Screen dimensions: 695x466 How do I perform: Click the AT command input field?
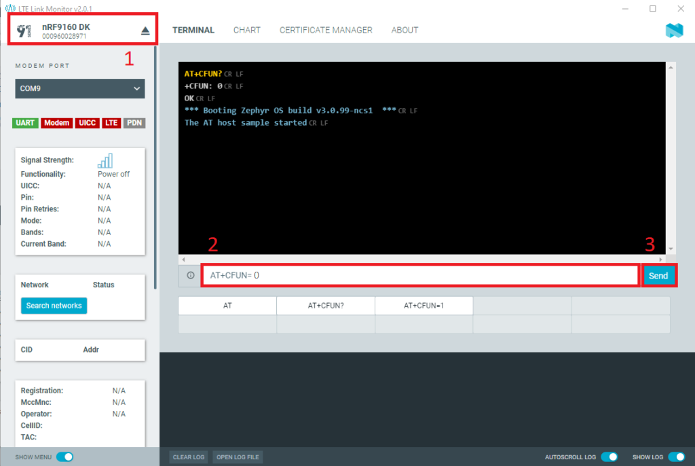point(420,275)
